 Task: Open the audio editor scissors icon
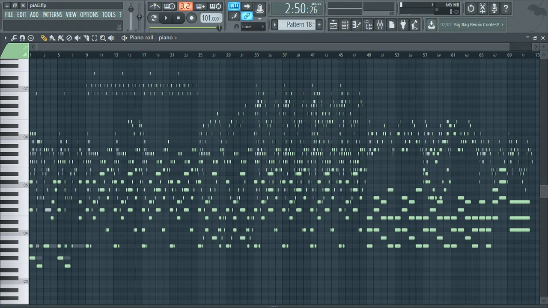(482, 8)
